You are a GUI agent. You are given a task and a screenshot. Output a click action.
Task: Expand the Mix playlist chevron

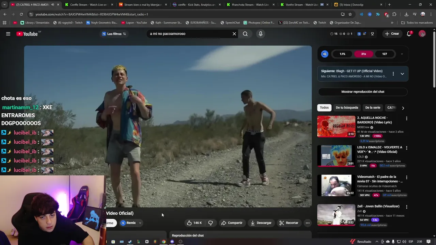[x=402, y=74]
